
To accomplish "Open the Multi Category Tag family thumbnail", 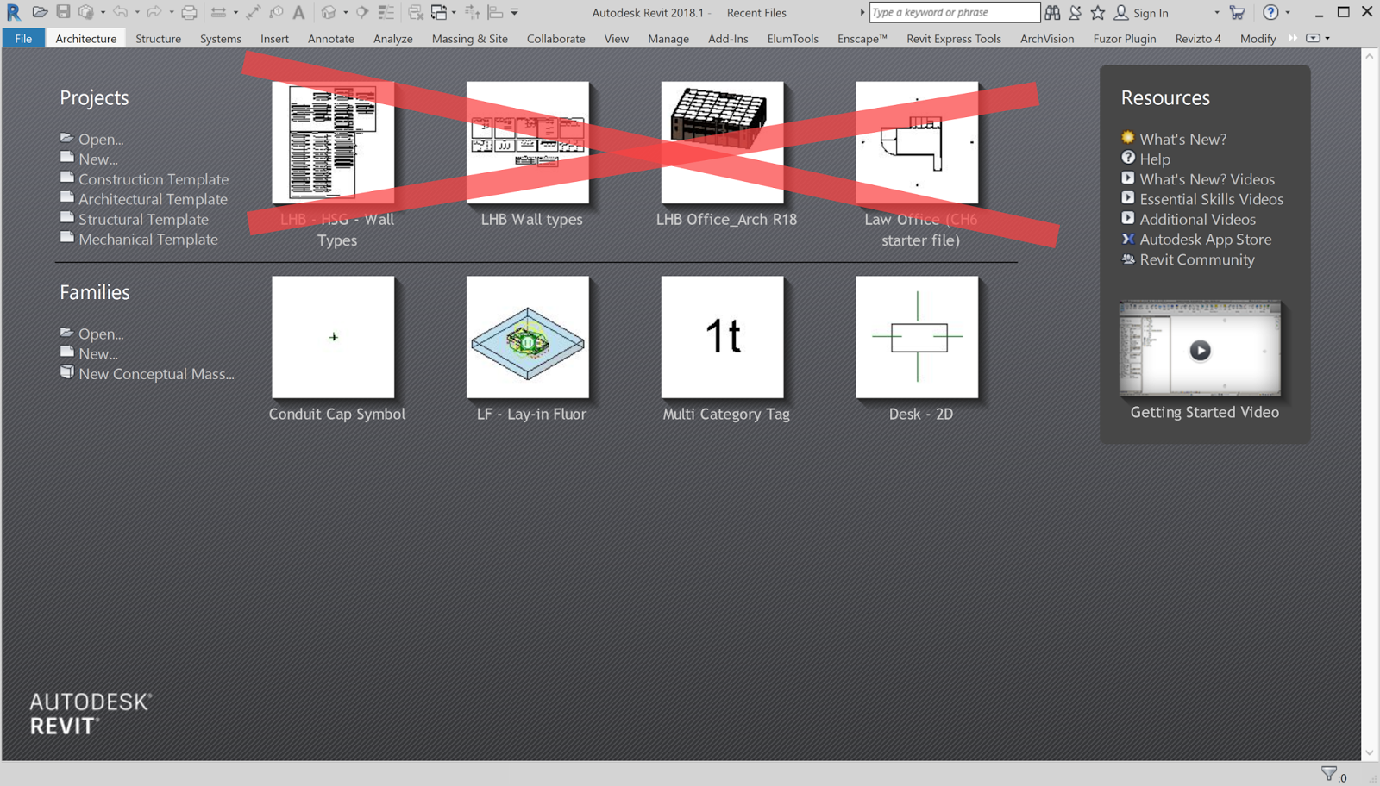I will pyautogui.click(x=723, y=337).
